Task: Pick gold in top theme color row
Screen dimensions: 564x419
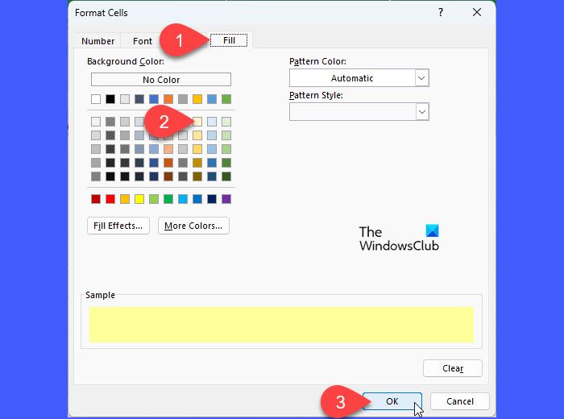Action: tap(197, 99)
